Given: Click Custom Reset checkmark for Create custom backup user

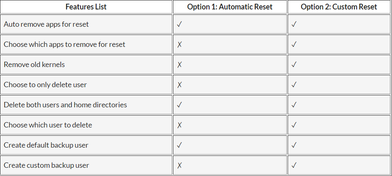Looking at the screenshot, I should coord(294,165).
